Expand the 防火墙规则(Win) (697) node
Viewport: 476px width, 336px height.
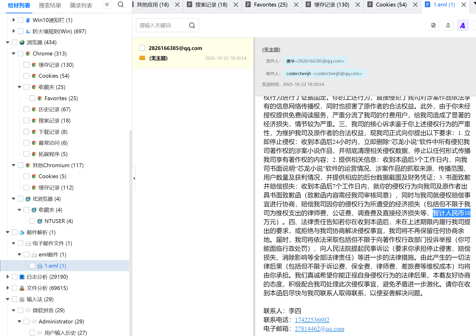(x=14, y=31)
